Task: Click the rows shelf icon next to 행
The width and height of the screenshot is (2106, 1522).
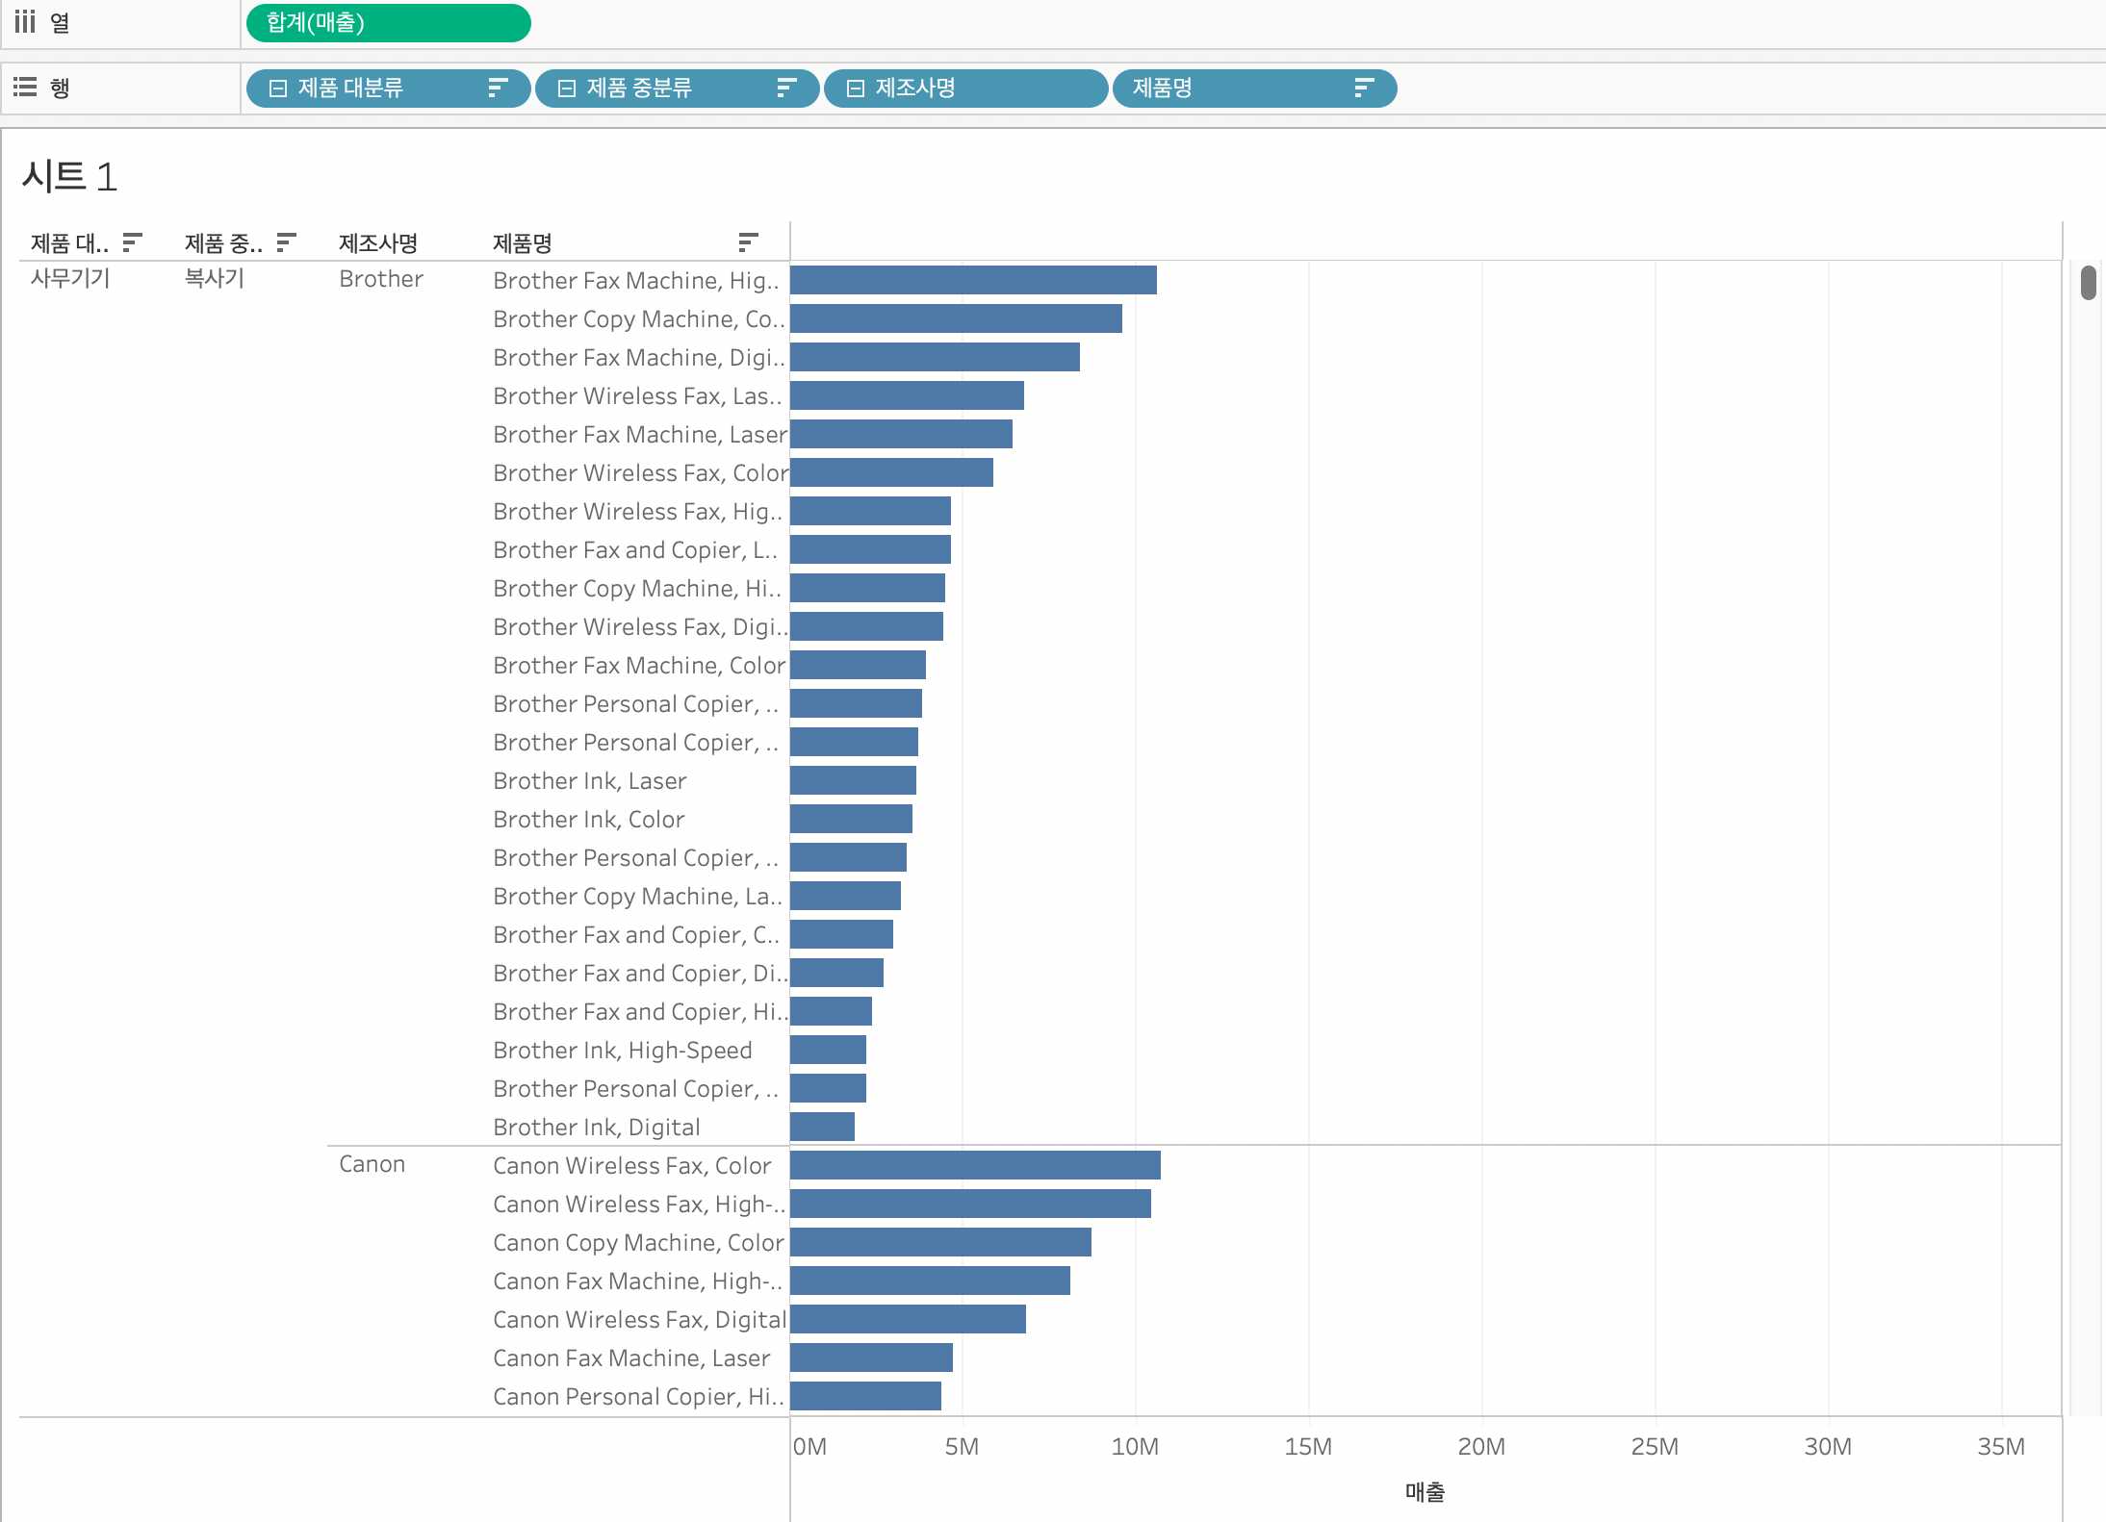Action: click(x=25, y=88)
